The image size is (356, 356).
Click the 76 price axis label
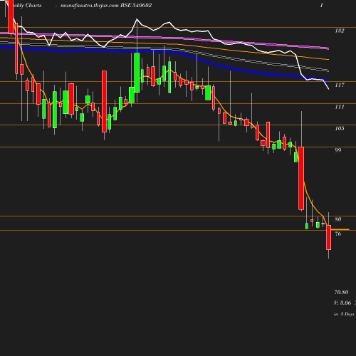tap(338, 234)
